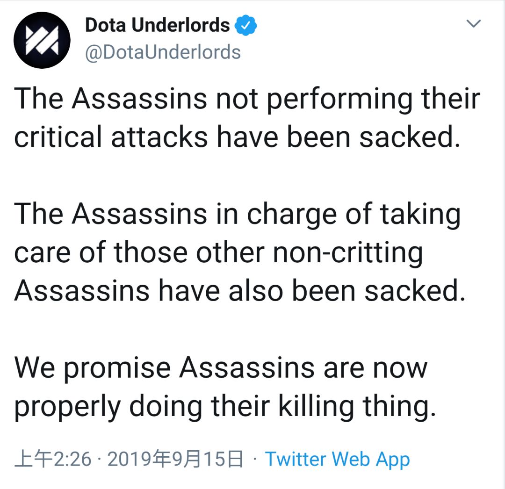Click the line 'critical attacks have been sacked.'
Viewport: 505px width, 489px height.
(235, 137)
